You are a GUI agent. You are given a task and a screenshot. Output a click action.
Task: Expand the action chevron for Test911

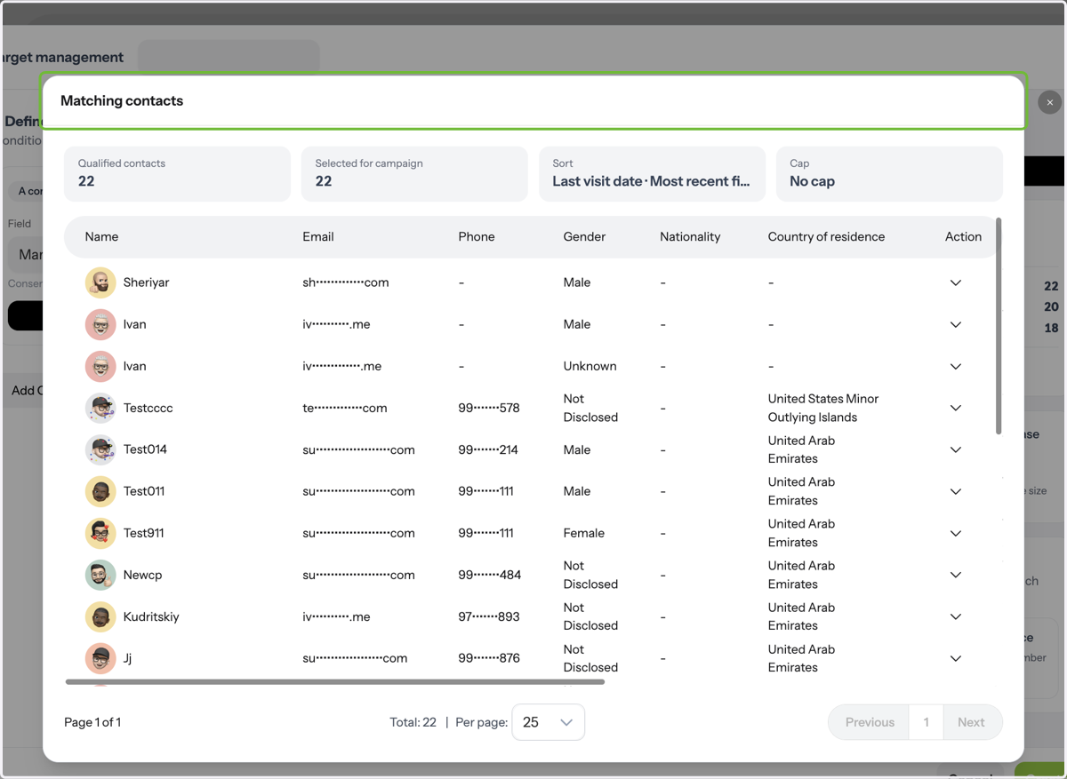pos(956,533)
